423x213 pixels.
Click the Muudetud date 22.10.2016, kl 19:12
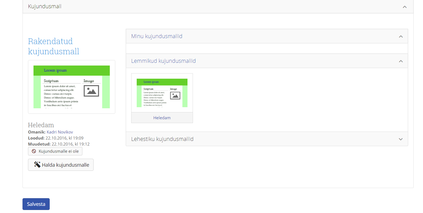click(x=71, y=144)
